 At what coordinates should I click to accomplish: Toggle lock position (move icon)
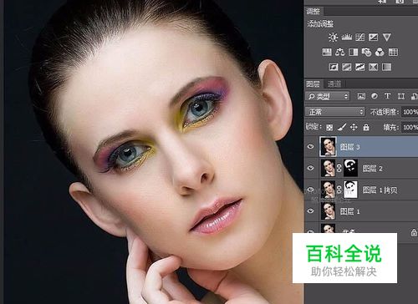354,127
